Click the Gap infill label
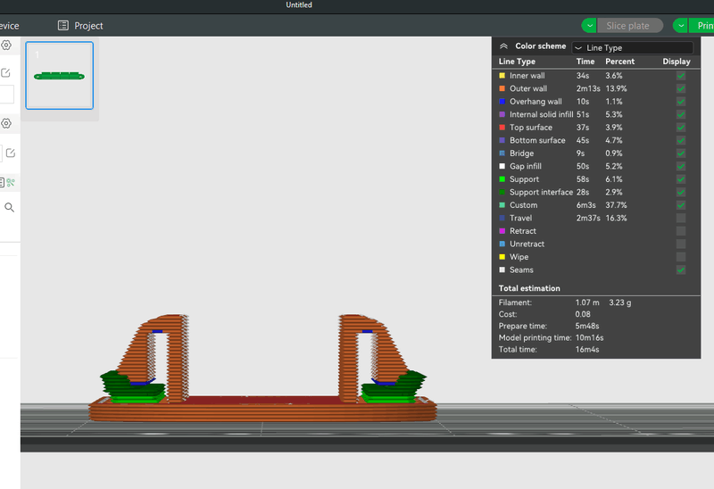The width and height of the screenshot is (714, 489). (x=526, y=166)
